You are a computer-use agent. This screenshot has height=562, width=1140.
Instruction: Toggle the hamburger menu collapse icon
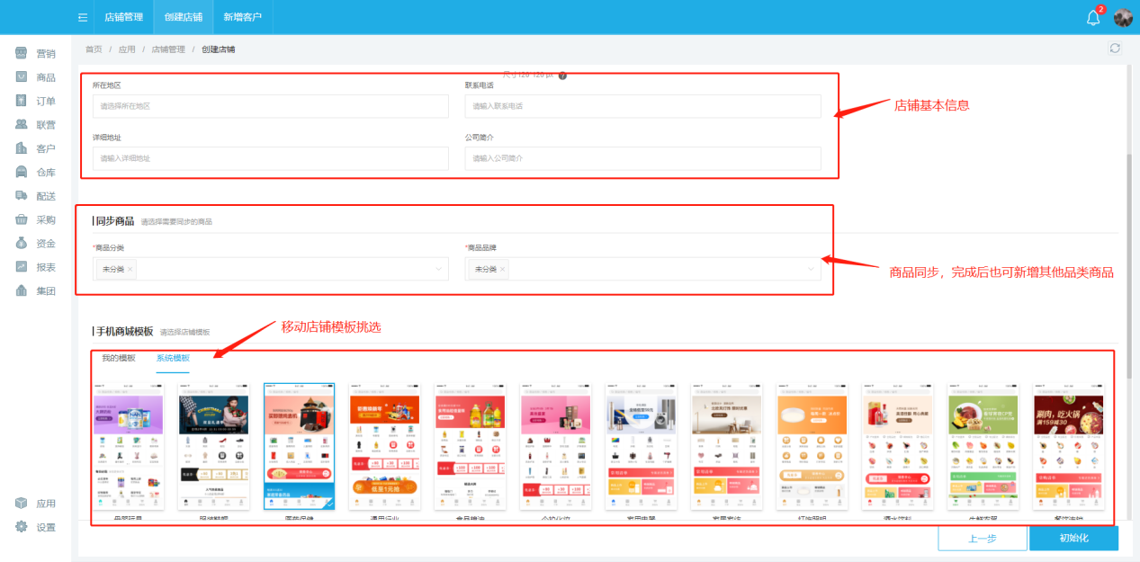pos(83,17)
